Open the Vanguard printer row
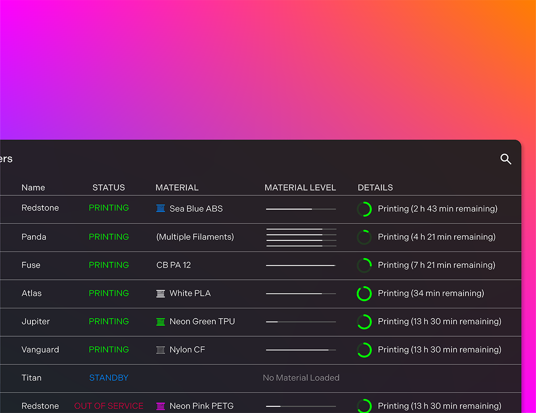The image size is (536, 413). point(40,350)
